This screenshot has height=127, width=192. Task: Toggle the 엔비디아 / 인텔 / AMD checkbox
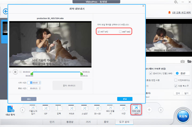[x=151, y=73]
